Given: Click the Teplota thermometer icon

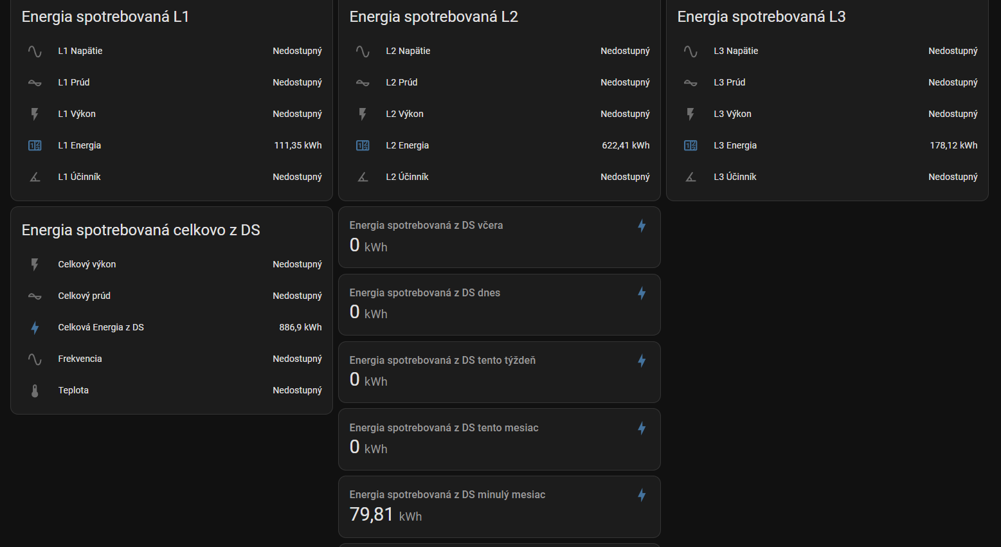Looking at the screenshot, I should (35, 391).
